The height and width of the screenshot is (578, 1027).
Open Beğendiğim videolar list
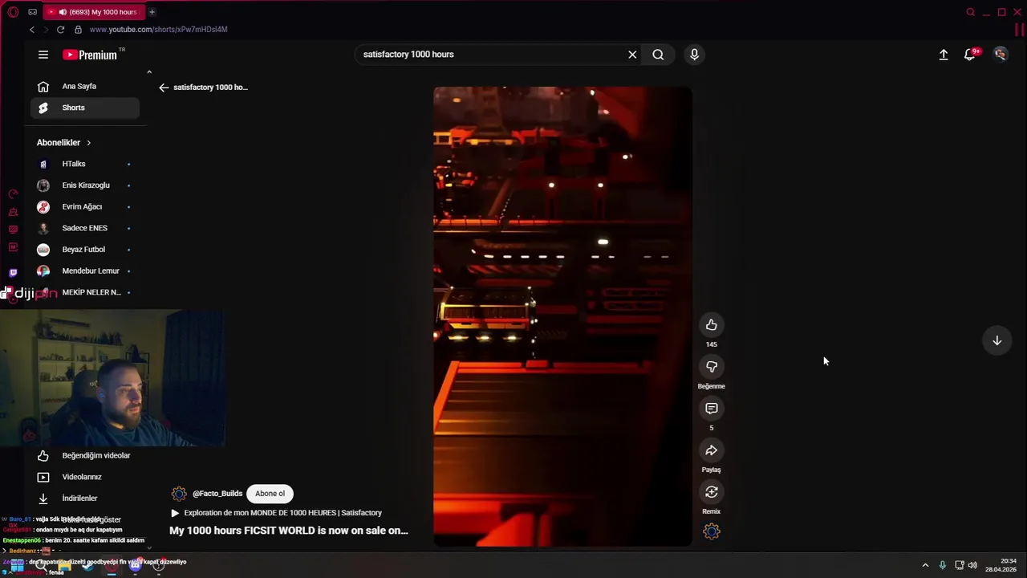85,456
